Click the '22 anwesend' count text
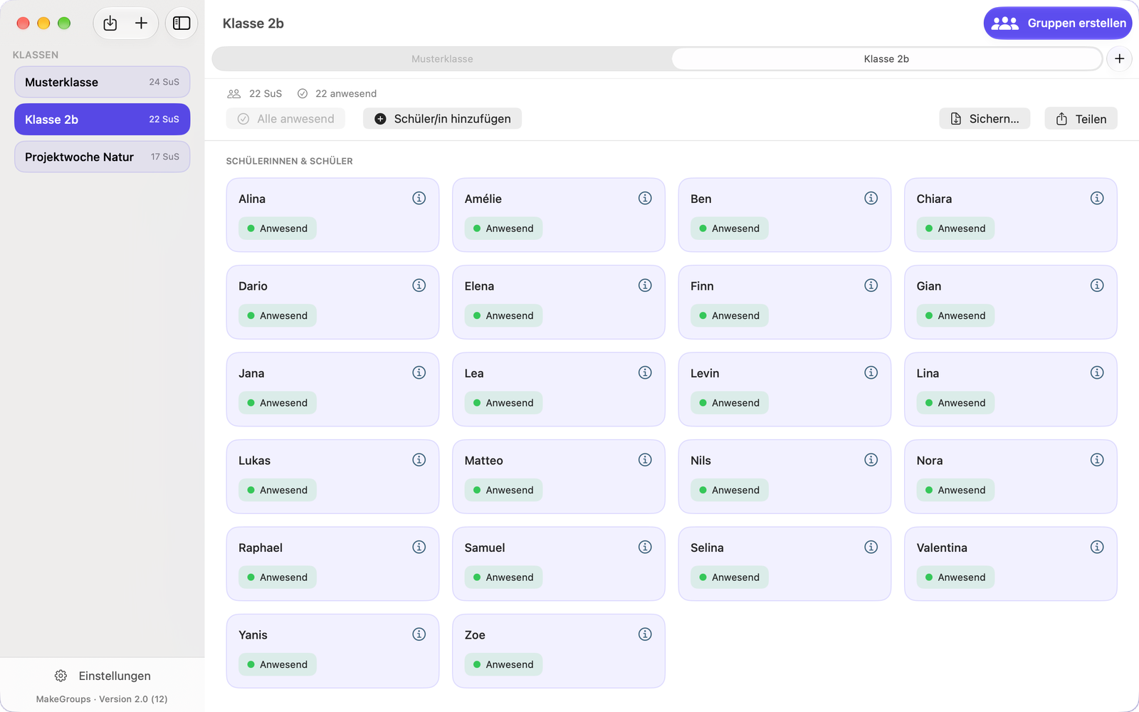Image resolution: width=1139 pixels, height=712 pixels. (346, 93)
